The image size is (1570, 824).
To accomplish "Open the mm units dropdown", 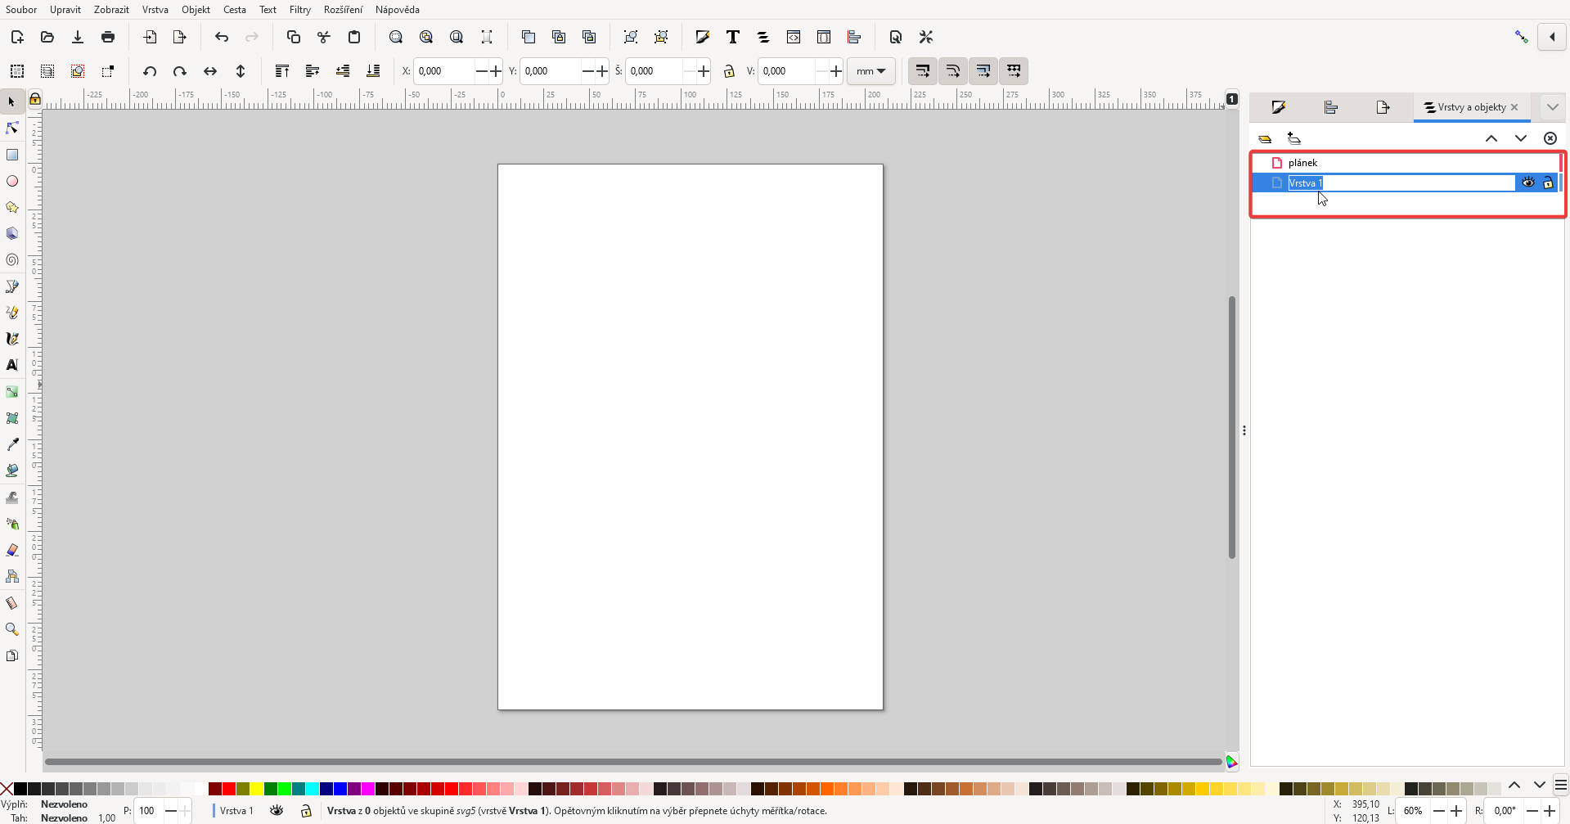I will coord(872,71).
